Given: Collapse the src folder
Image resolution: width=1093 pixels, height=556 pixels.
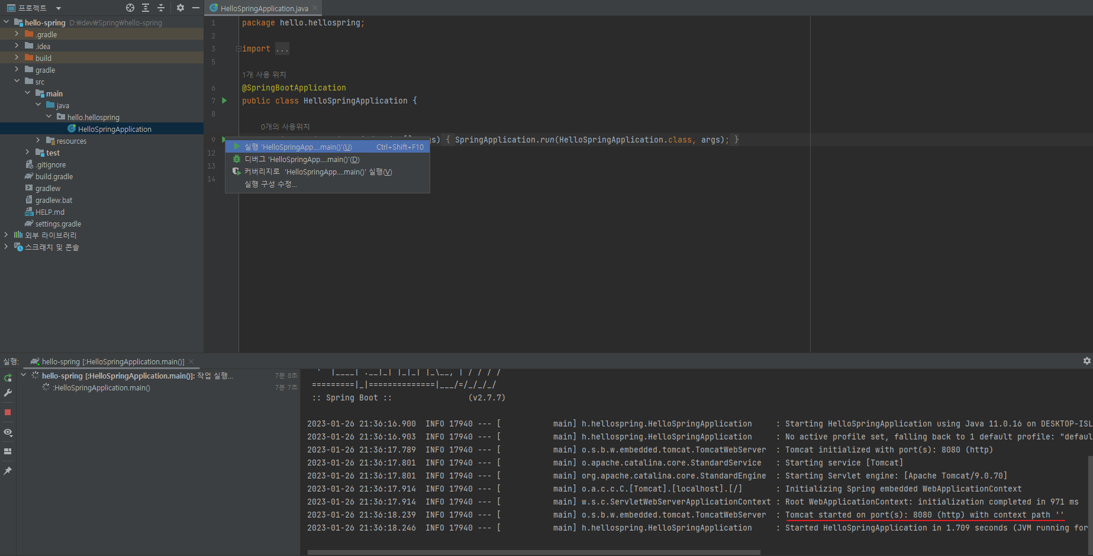Looking at the screenshot, I should (17, 82).
